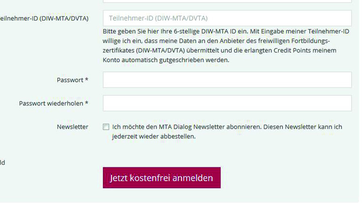The width and height of the screenshot is (362, 203).
Task: Click the Teilnehmer-ID (DIW-MTA/DVTA) label
Action: (x=44, y=18)
